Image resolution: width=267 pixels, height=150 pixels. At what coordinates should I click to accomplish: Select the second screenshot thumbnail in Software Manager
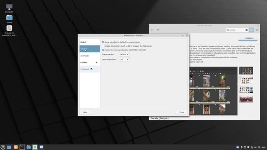coord(246,80)
